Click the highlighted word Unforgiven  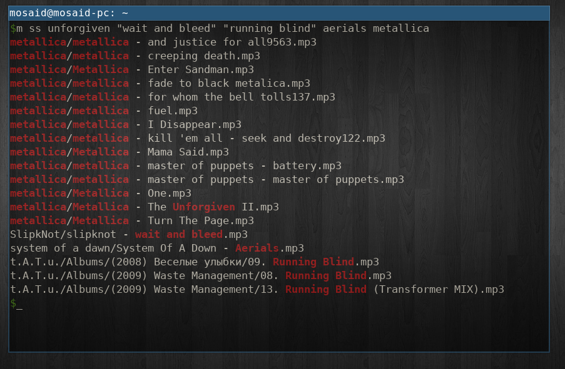[x=203, y=207]
